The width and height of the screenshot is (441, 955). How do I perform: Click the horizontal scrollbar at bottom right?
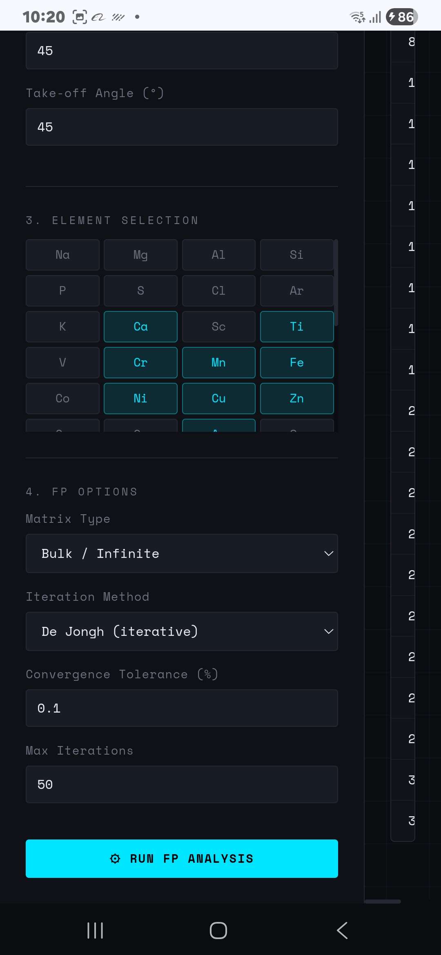383,902
